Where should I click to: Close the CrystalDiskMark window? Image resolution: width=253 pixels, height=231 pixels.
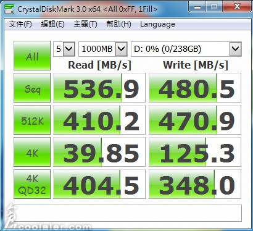click(237, 7)
